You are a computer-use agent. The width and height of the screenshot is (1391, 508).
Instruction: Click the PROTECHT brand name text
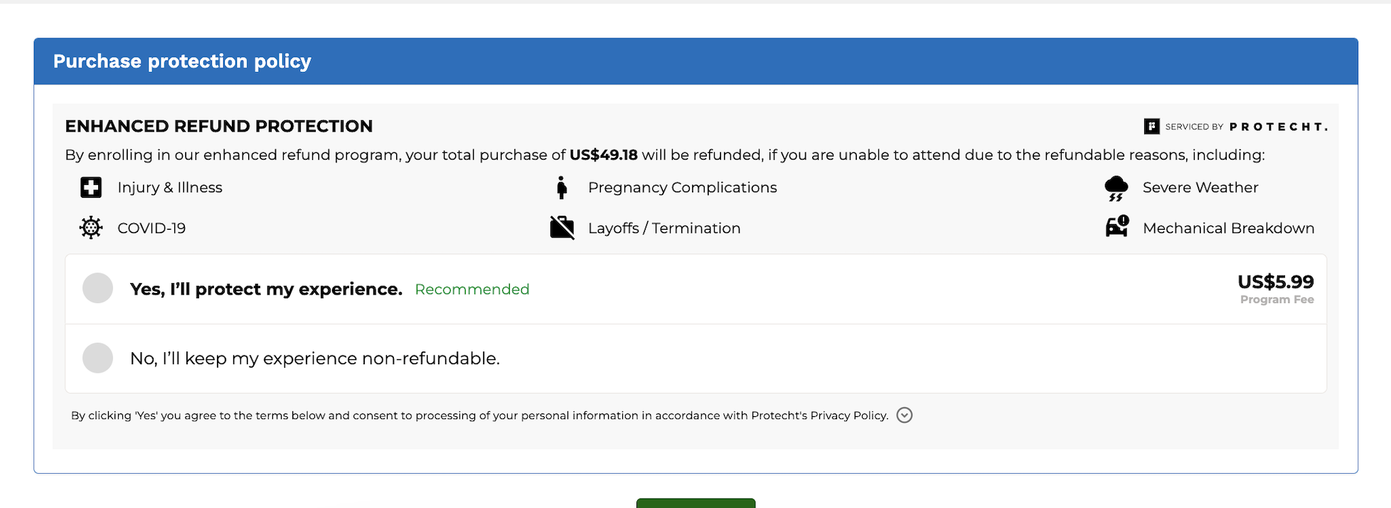point(1278,127)
